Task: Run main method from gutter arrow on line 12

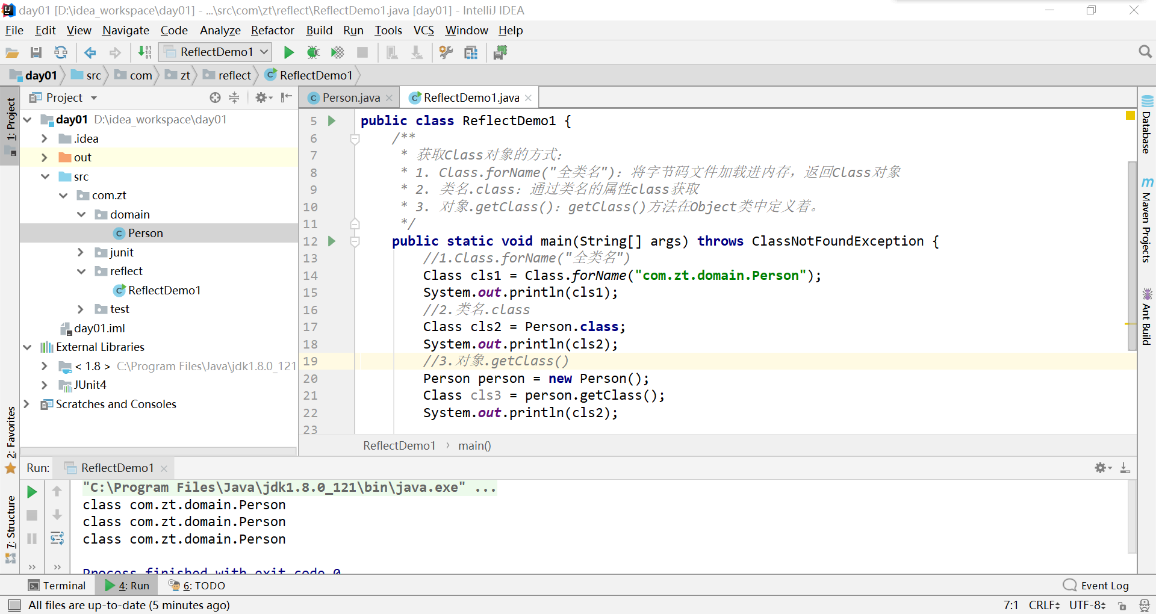Action: click(332, 241)
